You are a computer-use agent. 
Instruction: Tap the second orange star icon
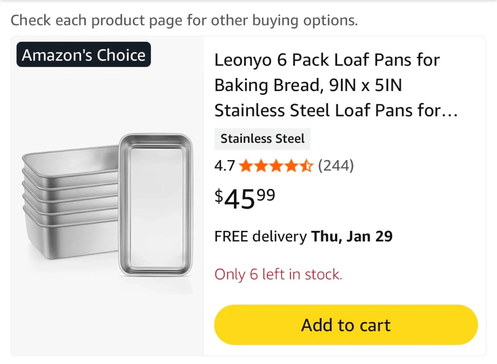pyautogui.click(x=261, y=166)
